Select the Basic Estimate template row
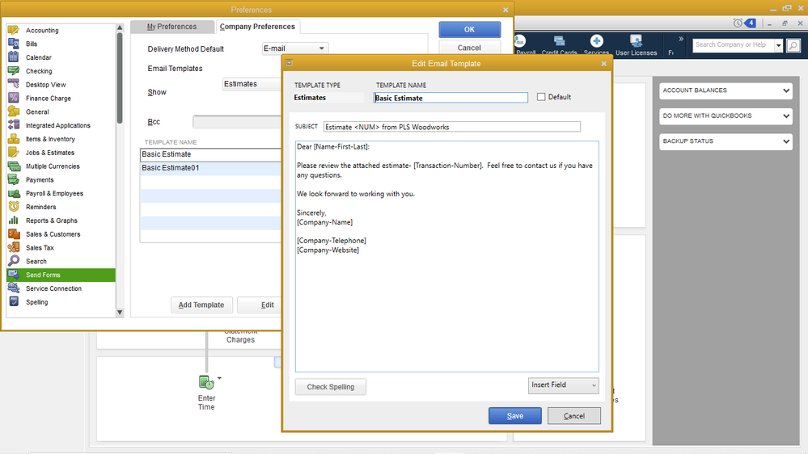Screen dimensions: 808x454 pos(211,154)
